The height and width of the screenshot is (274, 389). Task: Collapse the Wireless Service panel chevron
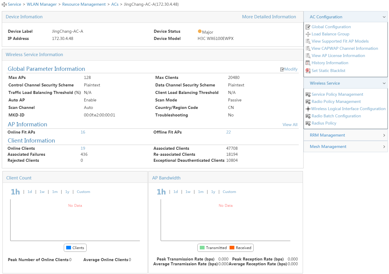(x=384, y=83)
